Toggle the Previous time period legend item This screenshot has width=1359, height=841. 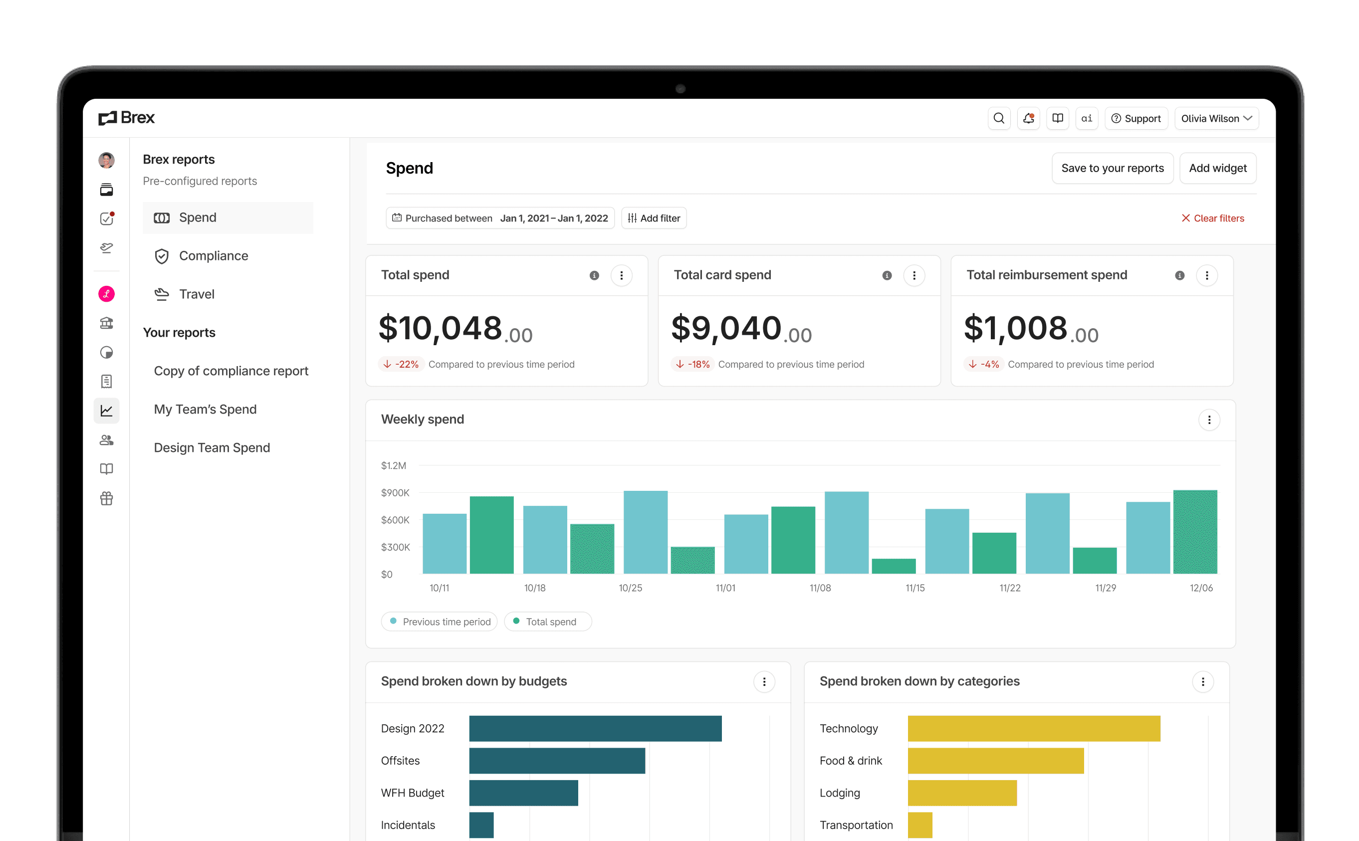point(439,622)
